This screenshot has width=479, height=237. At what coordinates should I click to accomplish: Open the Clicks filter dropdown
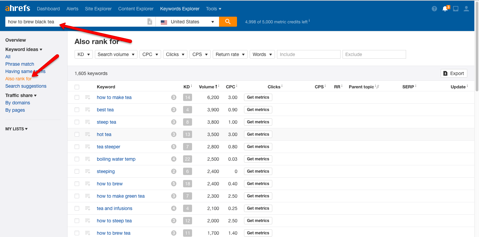[x=175, y=54]
